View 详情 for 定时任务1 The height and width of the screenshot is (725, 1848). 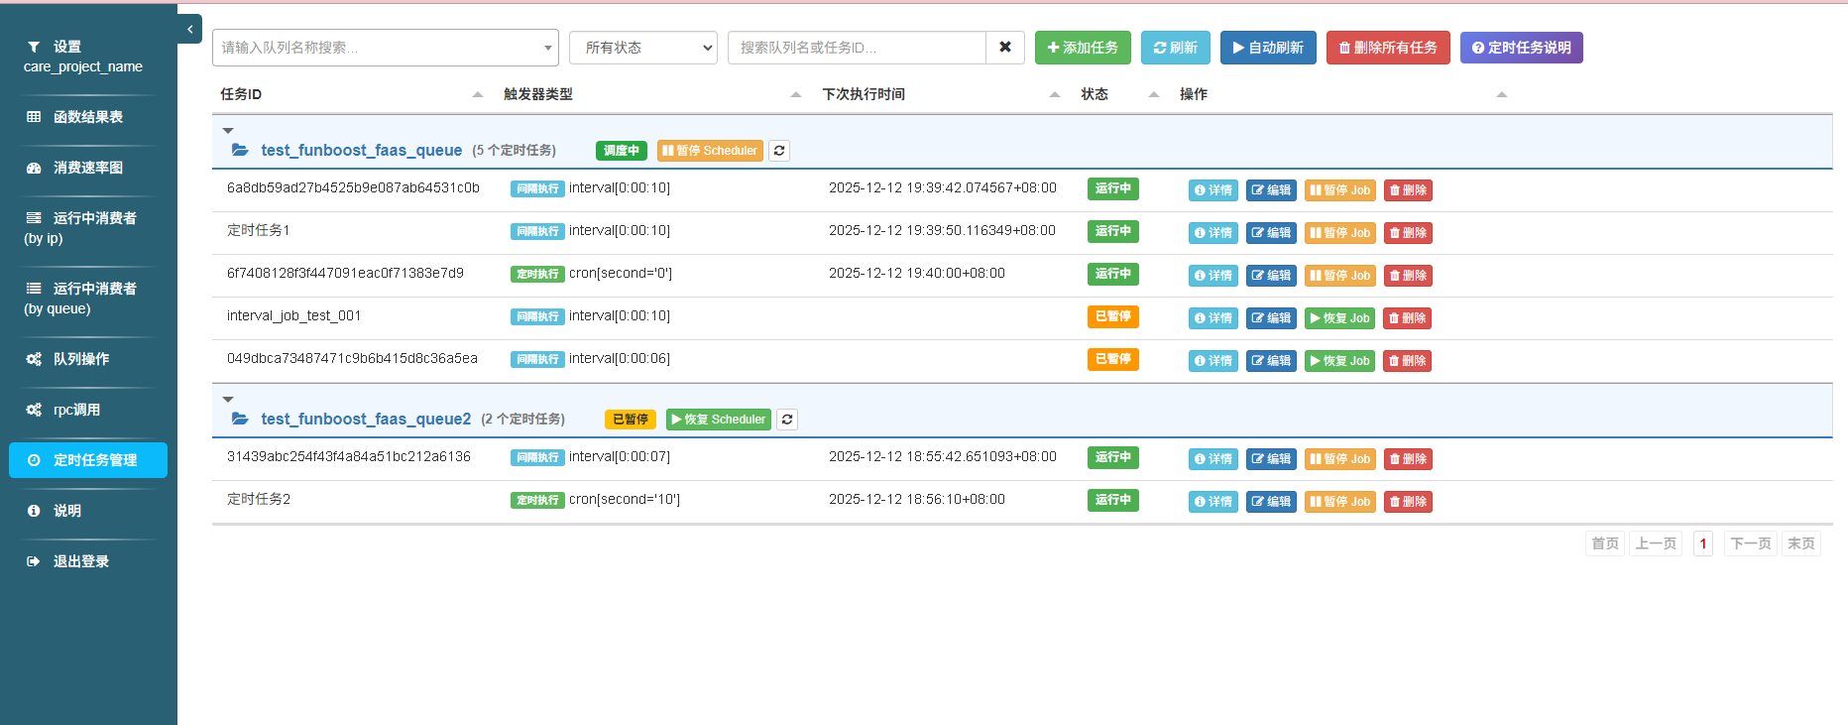coord(1213,233)
